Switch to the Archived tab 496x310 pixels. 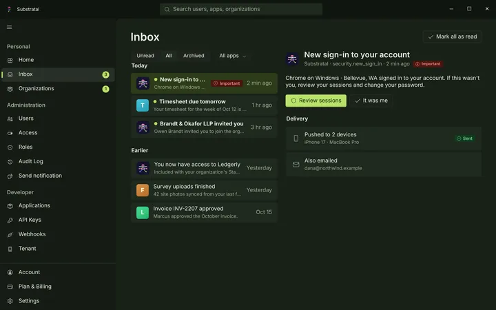pos(194,56)
